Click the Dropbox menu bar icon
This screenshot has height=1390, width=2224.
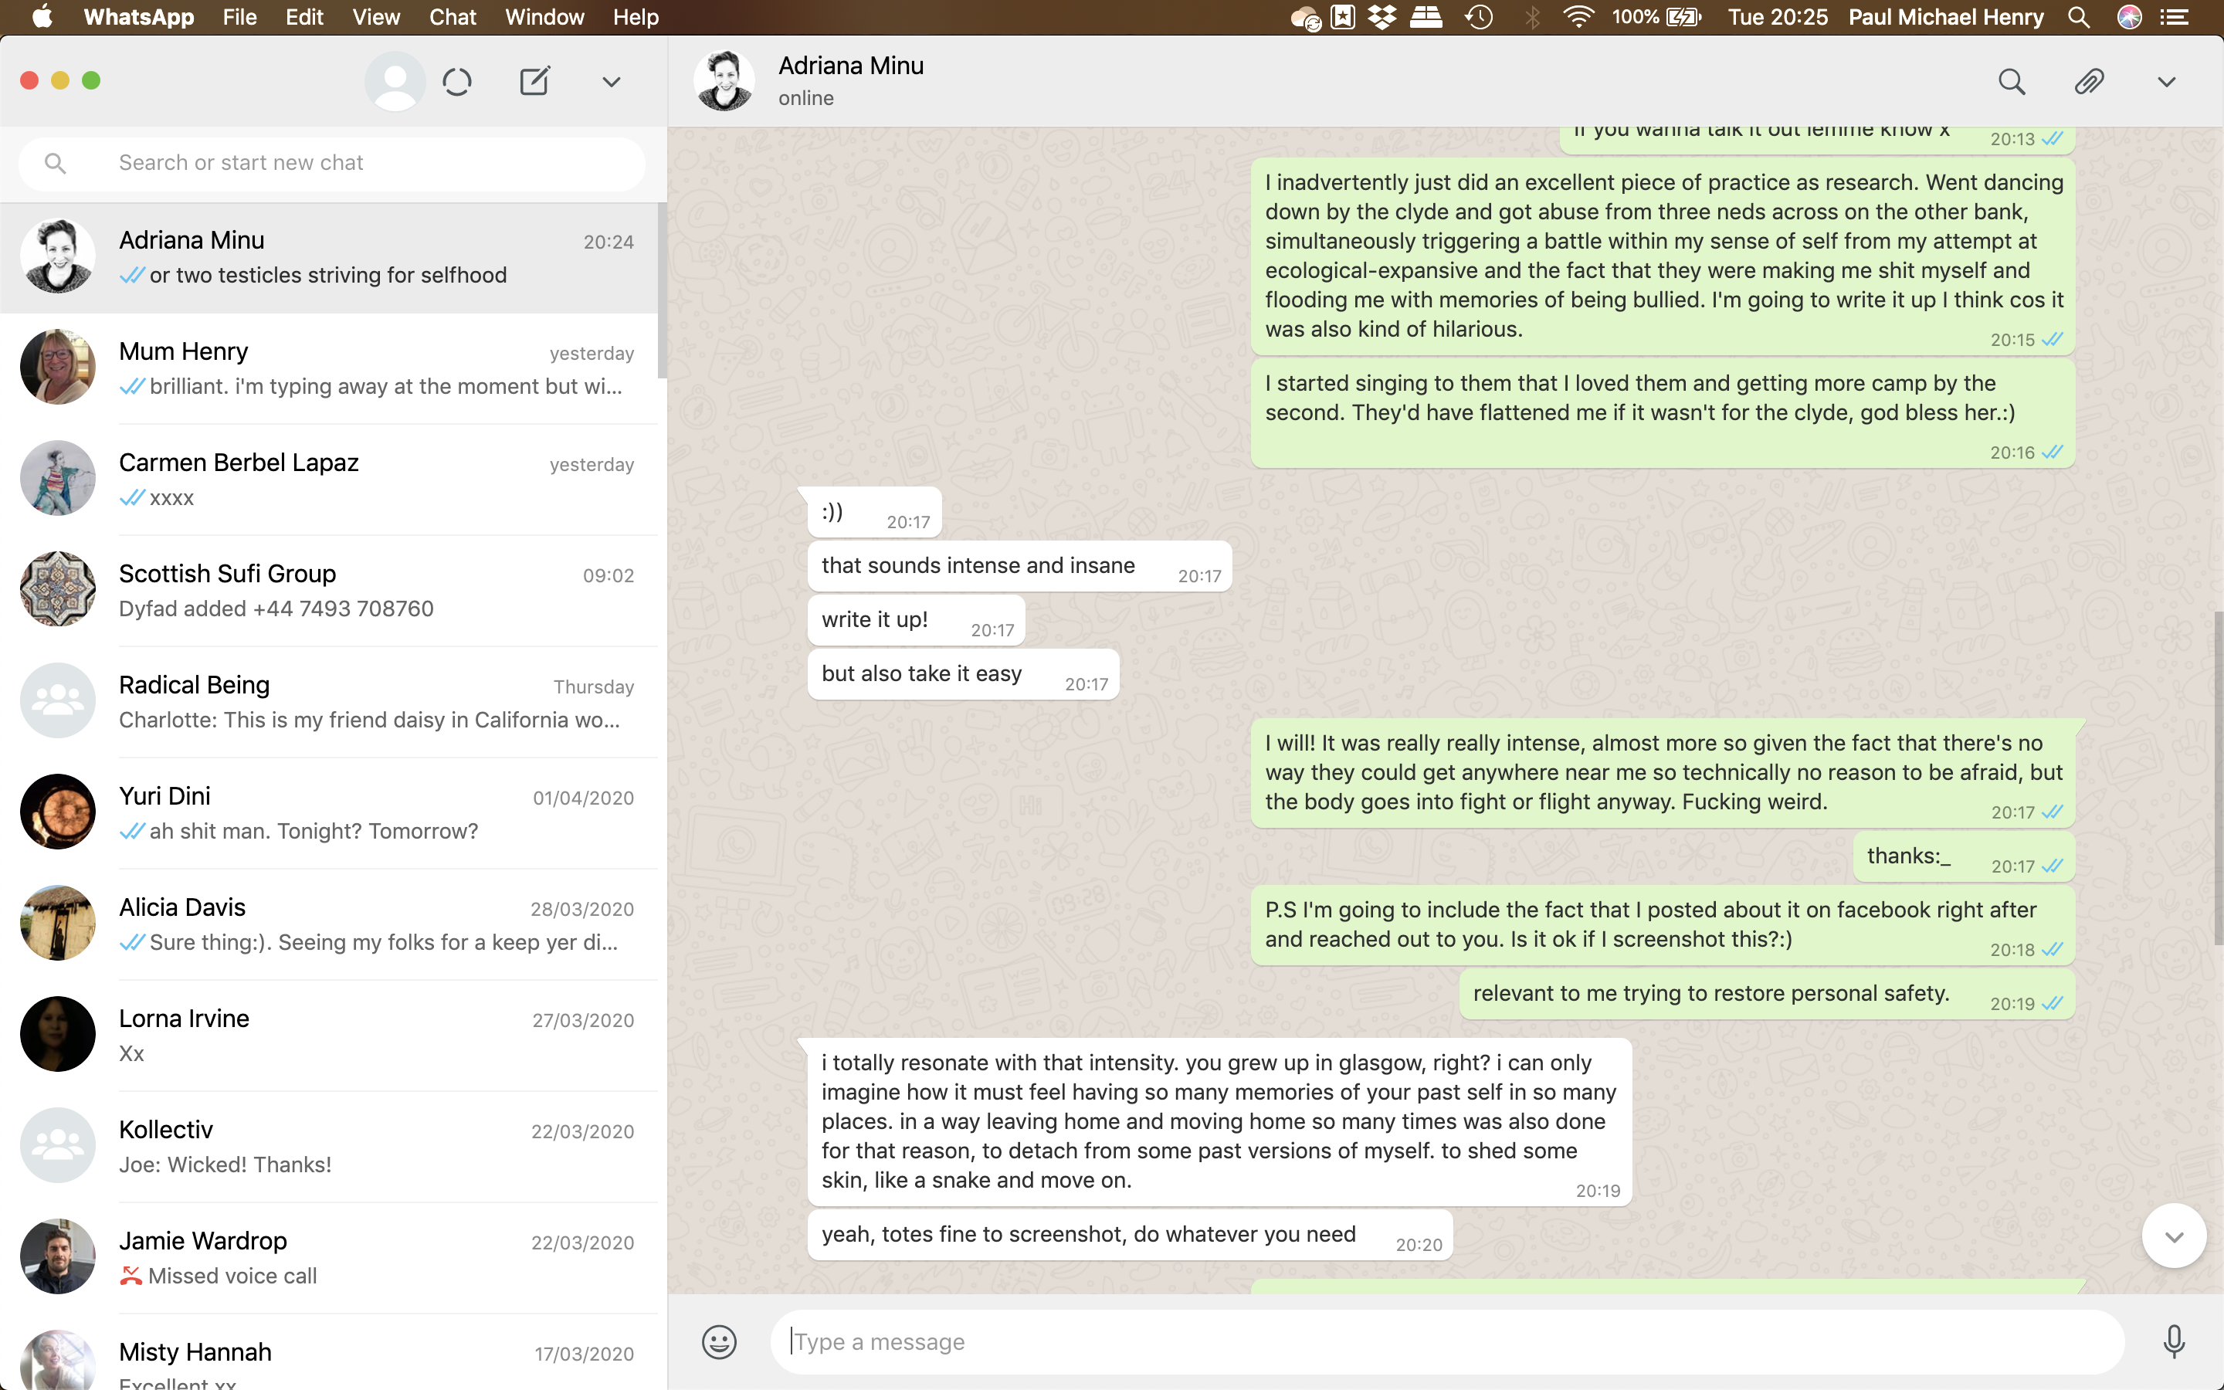tap(1382, 18)
